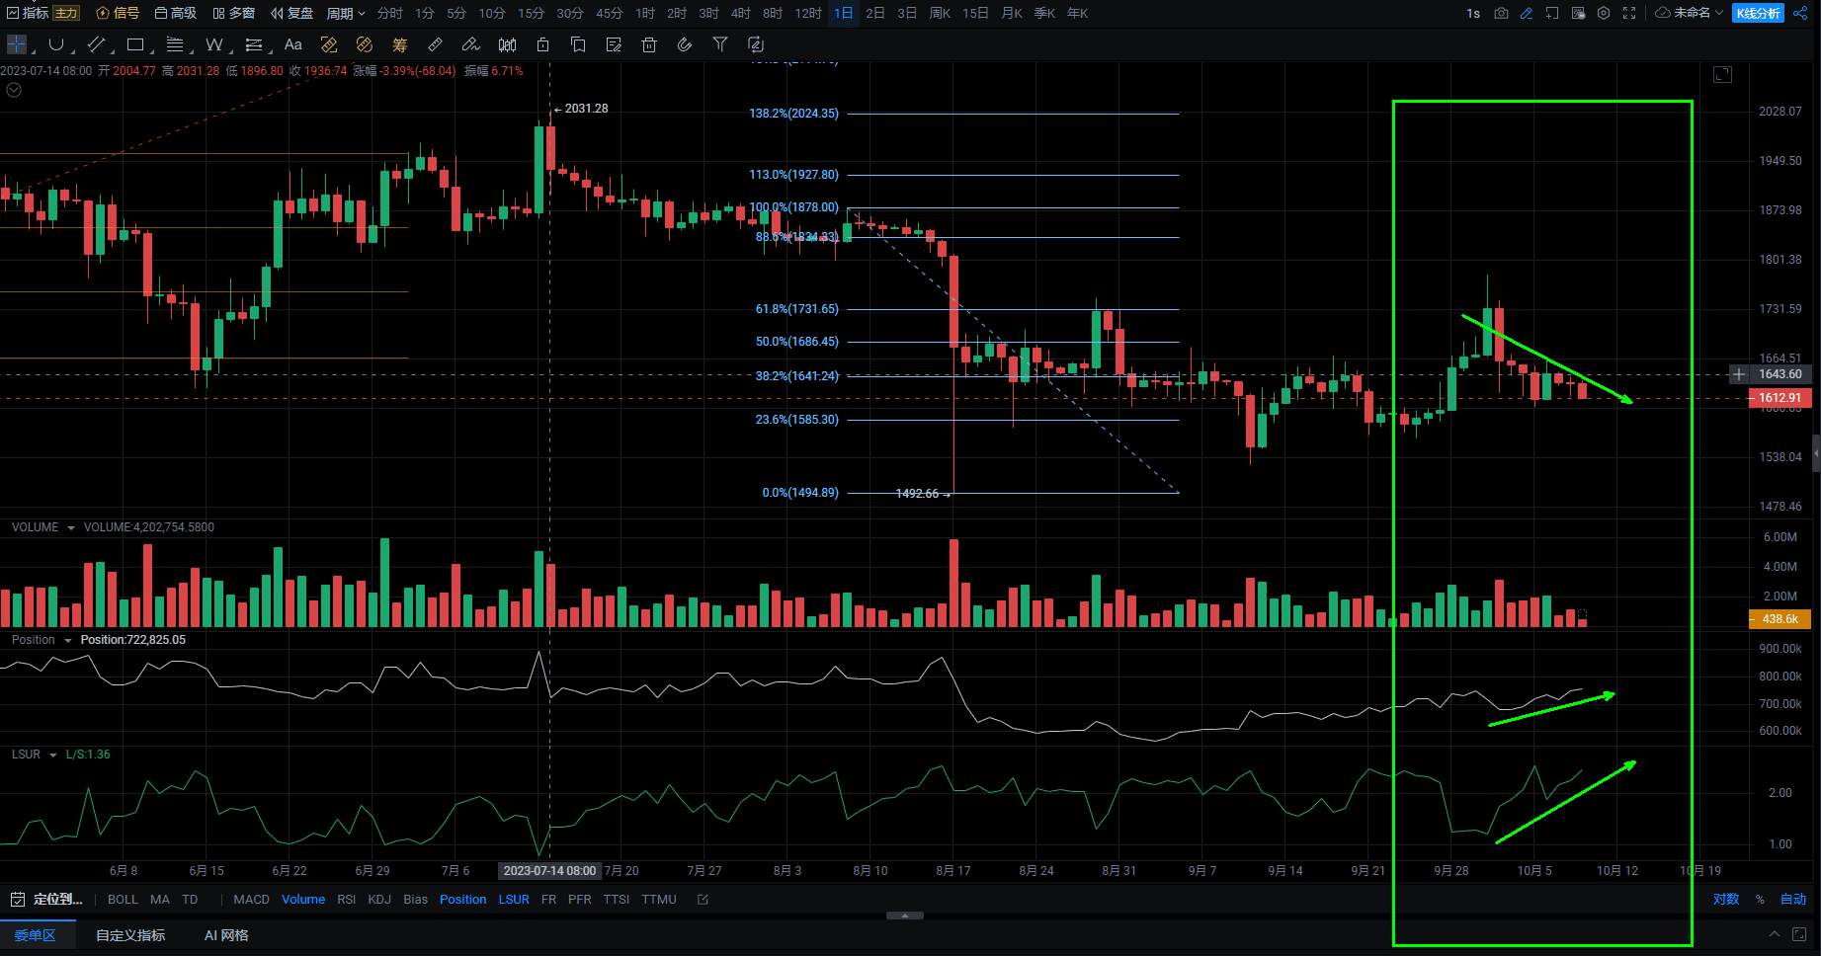Toggle the Position indicator on bottom bar
1821x956 pixels.
click(x=462, y=900)
